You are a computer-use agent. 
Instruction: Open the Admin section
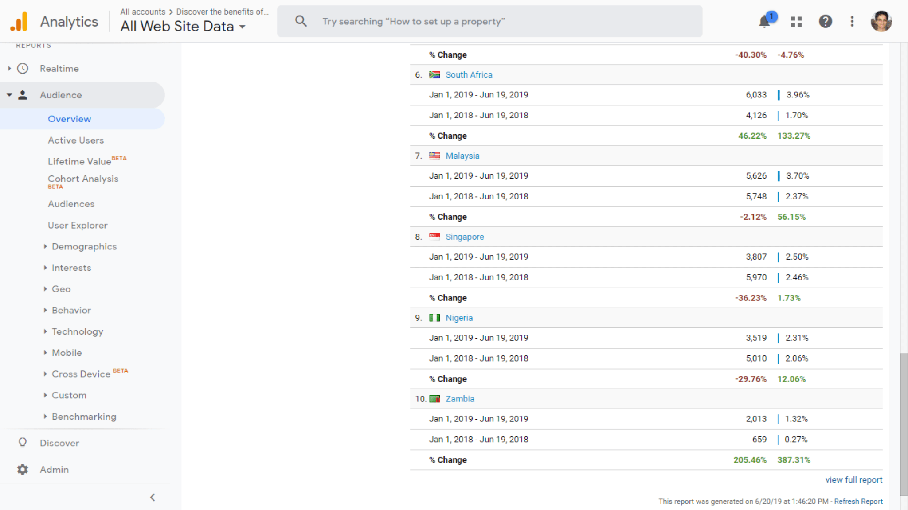(54, 469)
